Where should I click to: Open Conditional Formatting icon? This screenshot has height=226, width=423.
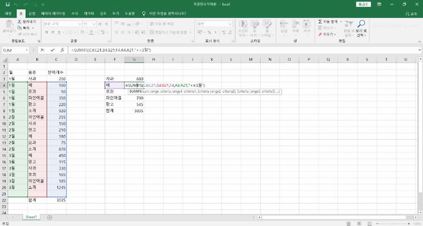(243, 24)
